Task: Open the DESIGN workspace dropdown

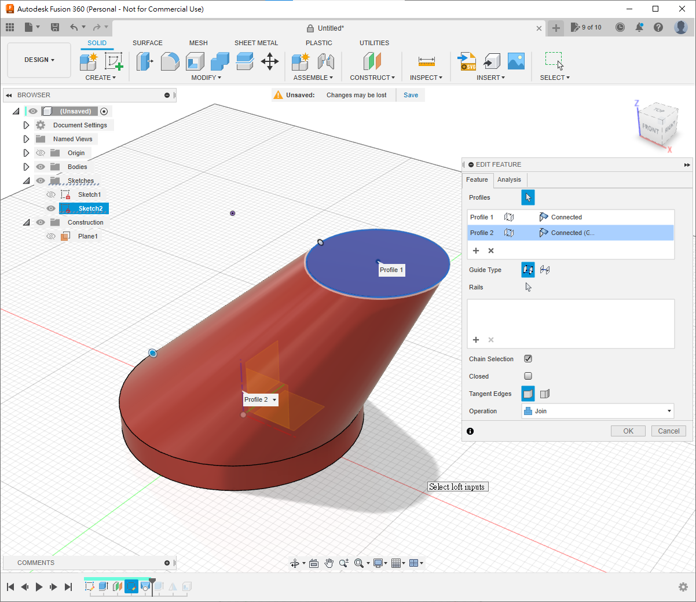Action: [39, 60]
